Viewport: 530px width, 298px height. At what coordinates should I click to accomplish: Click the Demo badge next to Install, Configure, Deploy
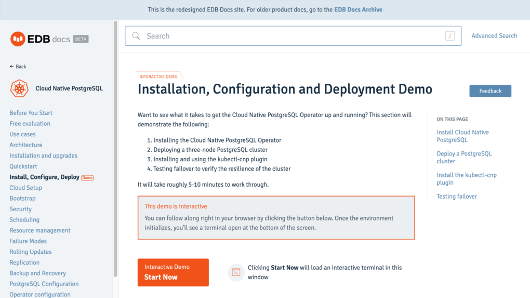point(87,177)
